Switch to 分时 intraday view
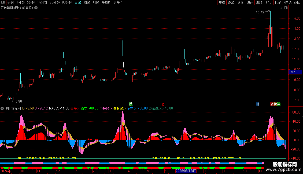The width and height of the screenshot is (303, 174). pyautogui.click(x=11, y=2)
